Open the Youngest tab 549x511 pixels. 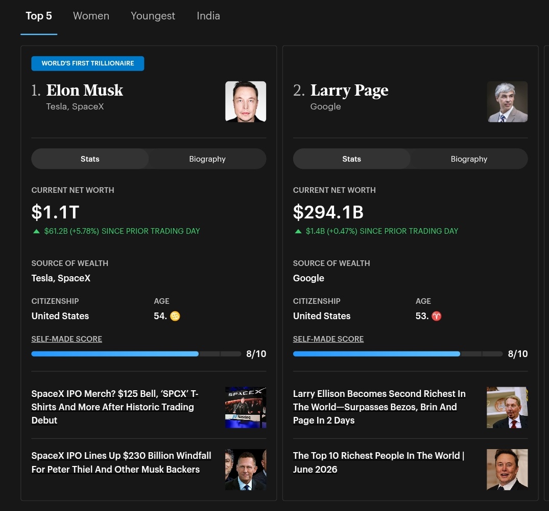[x=153, y=16]
